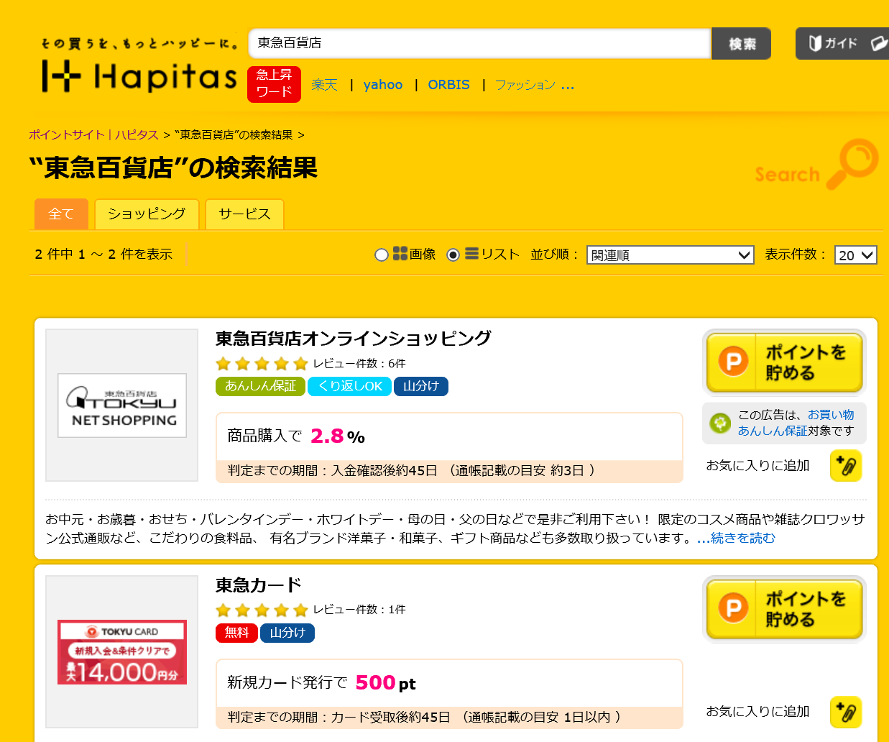Click the …続きを読む link
This screenshot has height=742, width=889.
[x=737, y=539]
